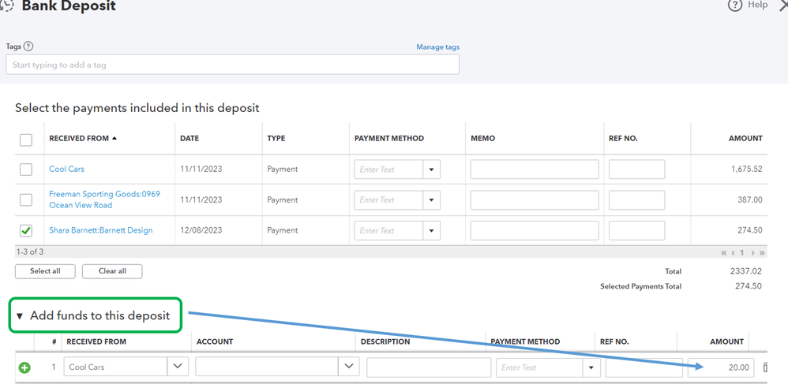Screen dimensions: 788x384
Task: Click the 2337.02 total value
Action: tap(746, 271)
